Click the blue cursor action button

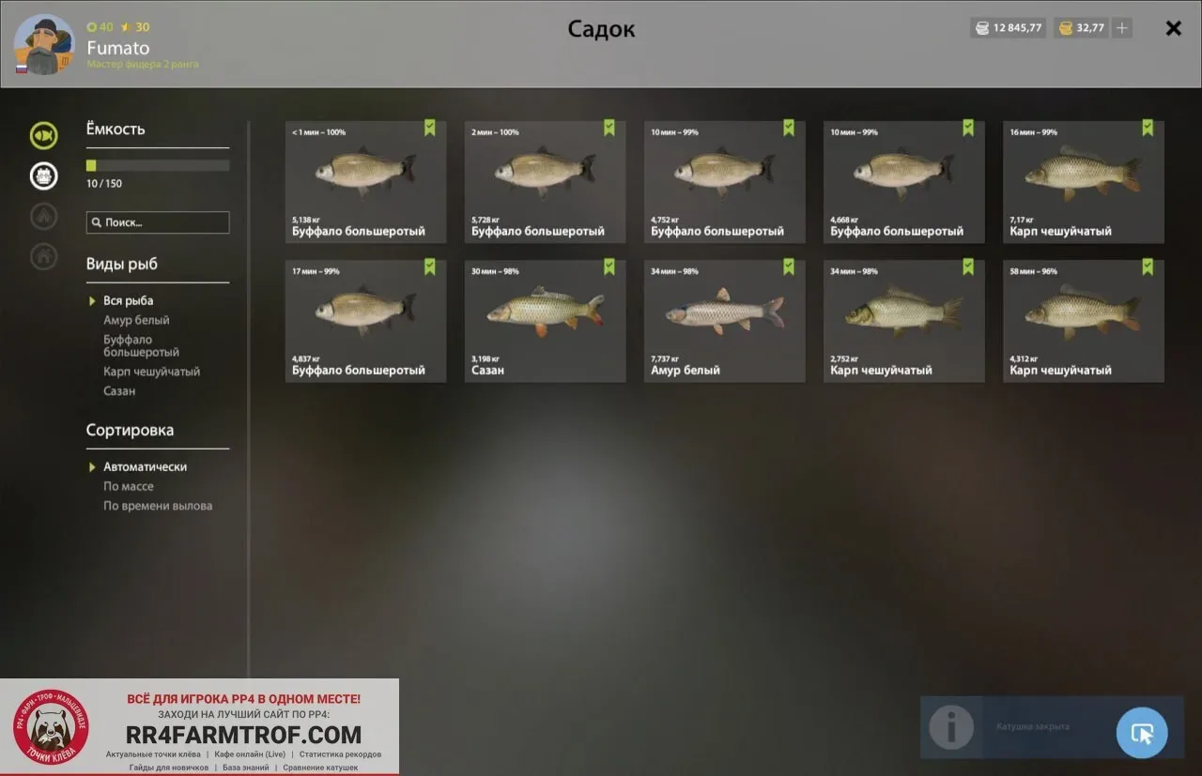[x=1142, y=733]
